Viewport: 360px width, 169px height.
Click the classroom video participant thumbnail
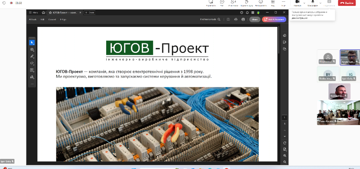(x=338, y=113)
